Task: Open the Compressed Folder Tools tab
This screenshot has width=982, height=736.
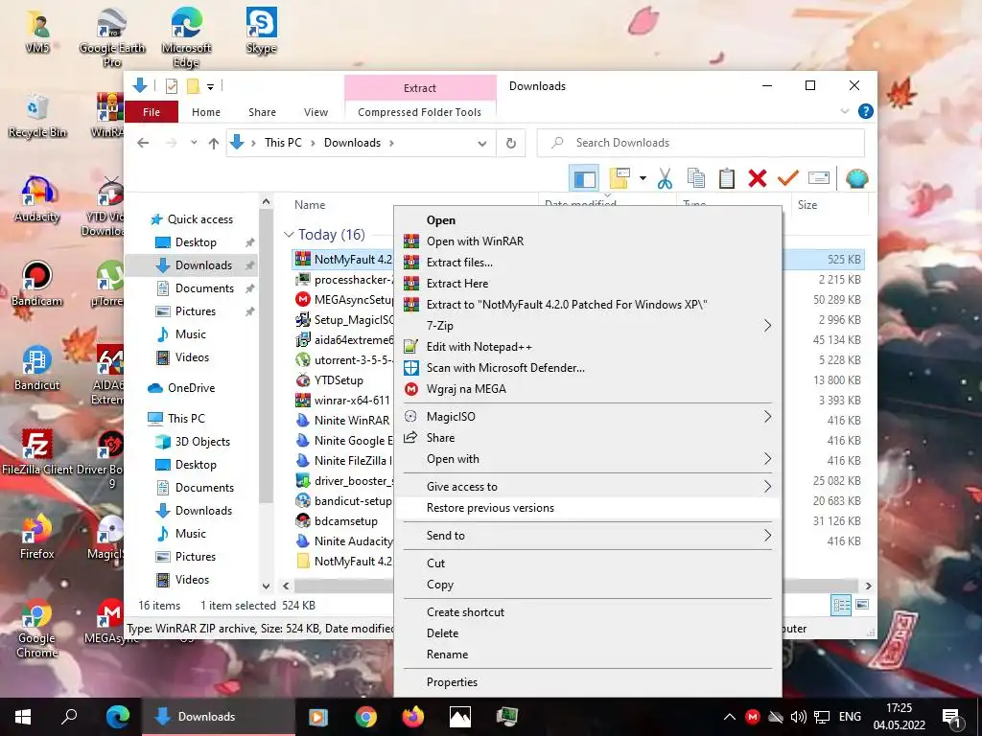Action: click(x=420, y=112)
